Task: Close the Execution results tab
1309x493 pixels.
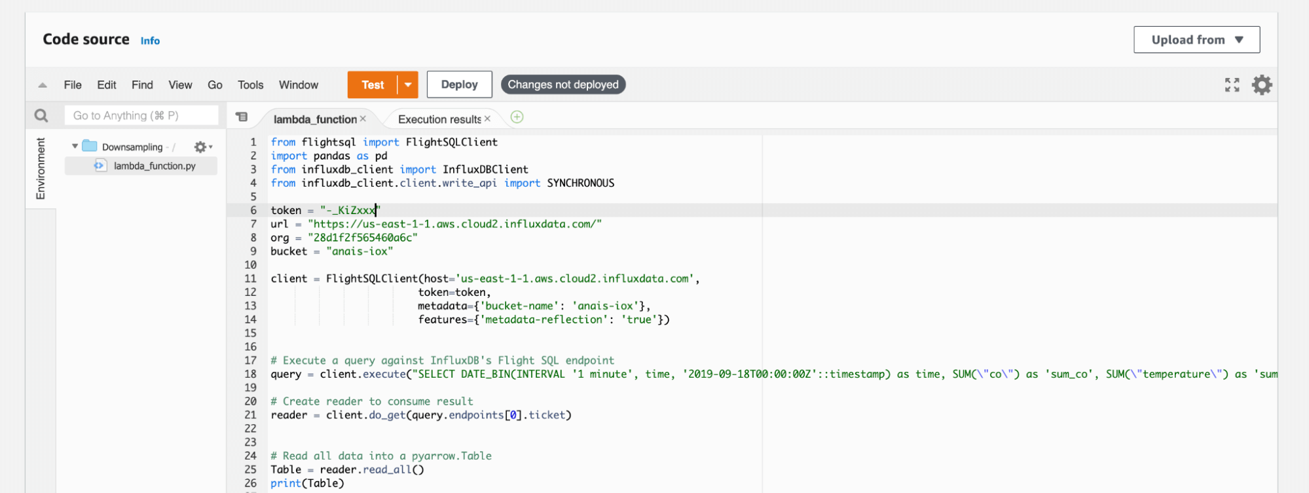Action: (487, 119)
